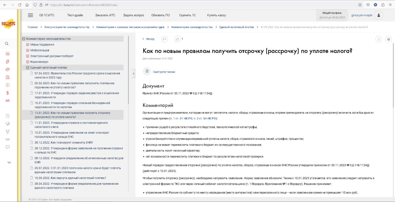Open the 'Тест-драйв' menu item
Screen dimensions: 395x202
click(x=75, y=15)
